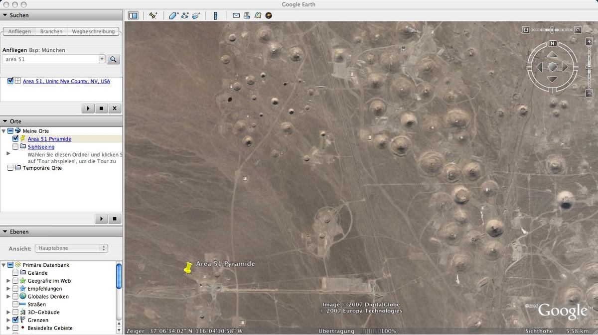Open the Area 51 Pyramide placemark link
This screenshot has width=598, height=335.
[x=49, y=139]
